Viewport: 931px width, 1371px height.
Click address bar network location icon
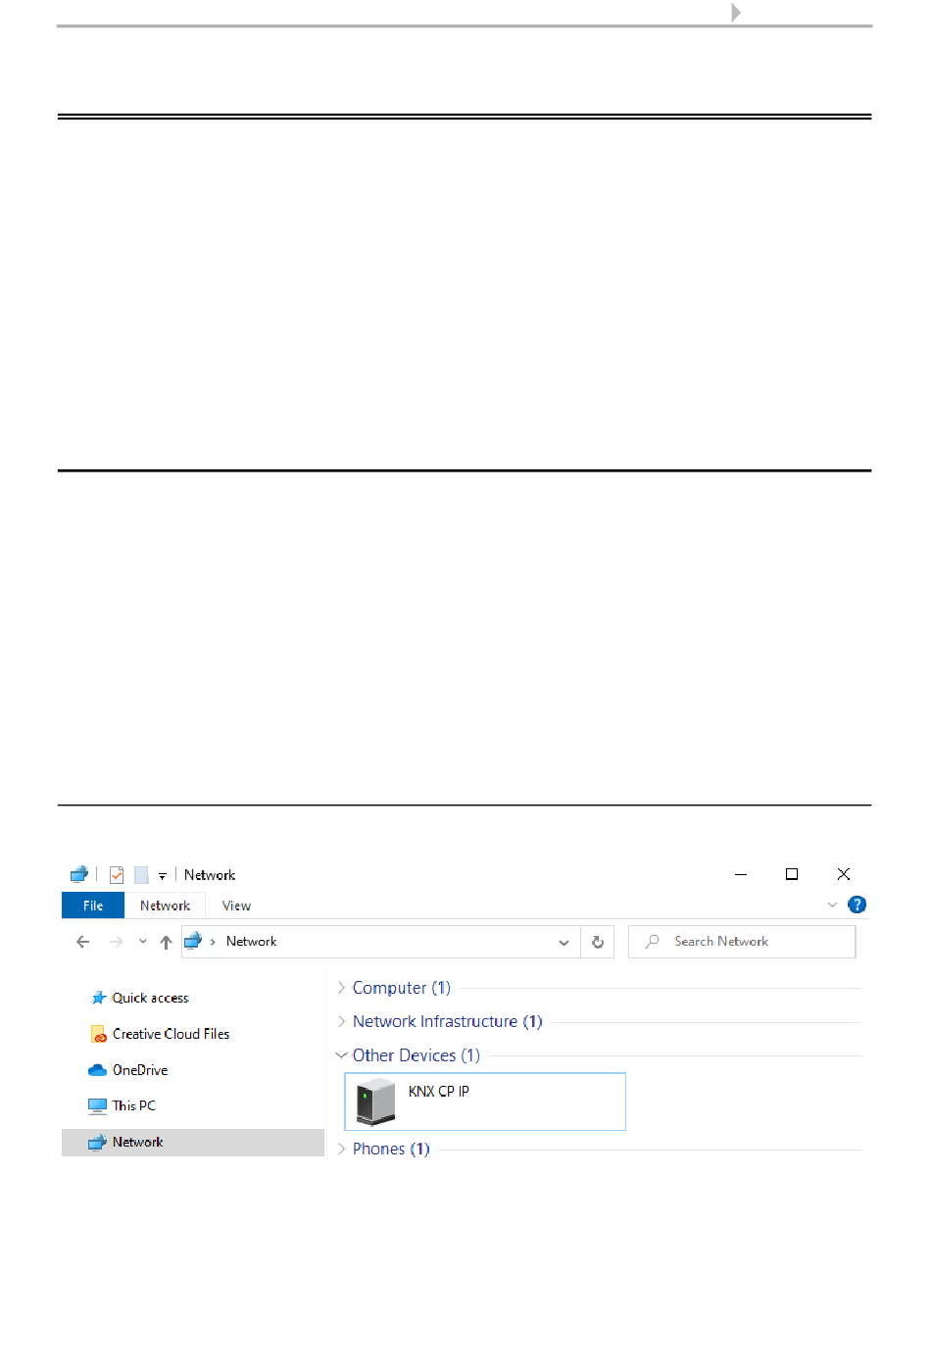tap(193, 941)
